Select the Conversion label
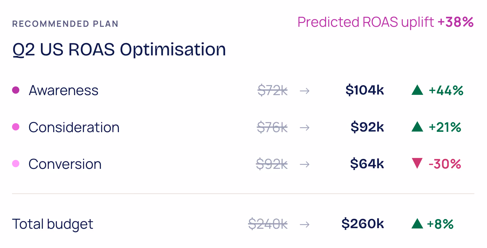Image resolution: width=487 pixels, height=248 pixels. 65,164
